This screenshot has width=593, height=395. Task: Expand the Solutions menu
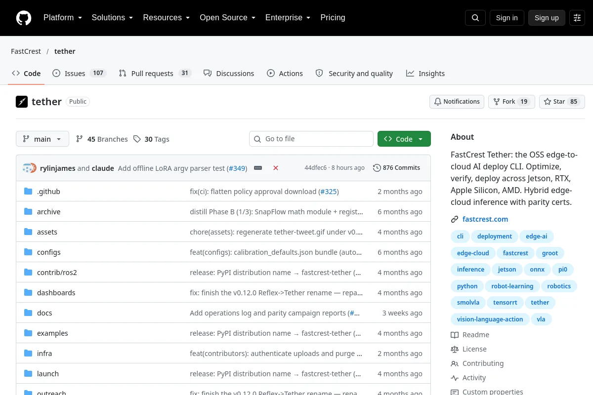[x=112, y=18]
